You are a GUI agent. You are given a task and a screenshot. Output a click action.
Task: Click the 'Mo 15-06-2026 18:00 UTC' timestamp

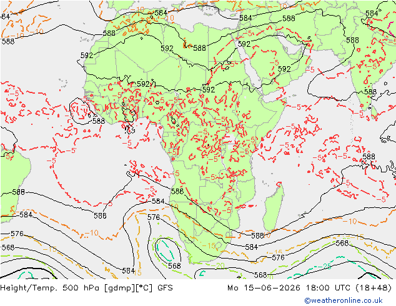(x=289, y=288)
